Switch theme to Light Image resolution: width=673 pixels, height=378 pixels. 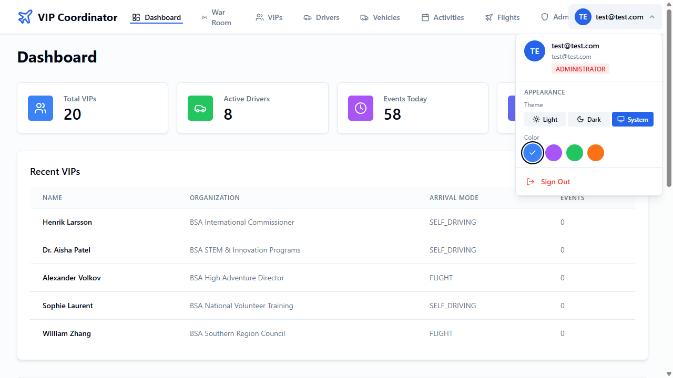click(545, 119)
